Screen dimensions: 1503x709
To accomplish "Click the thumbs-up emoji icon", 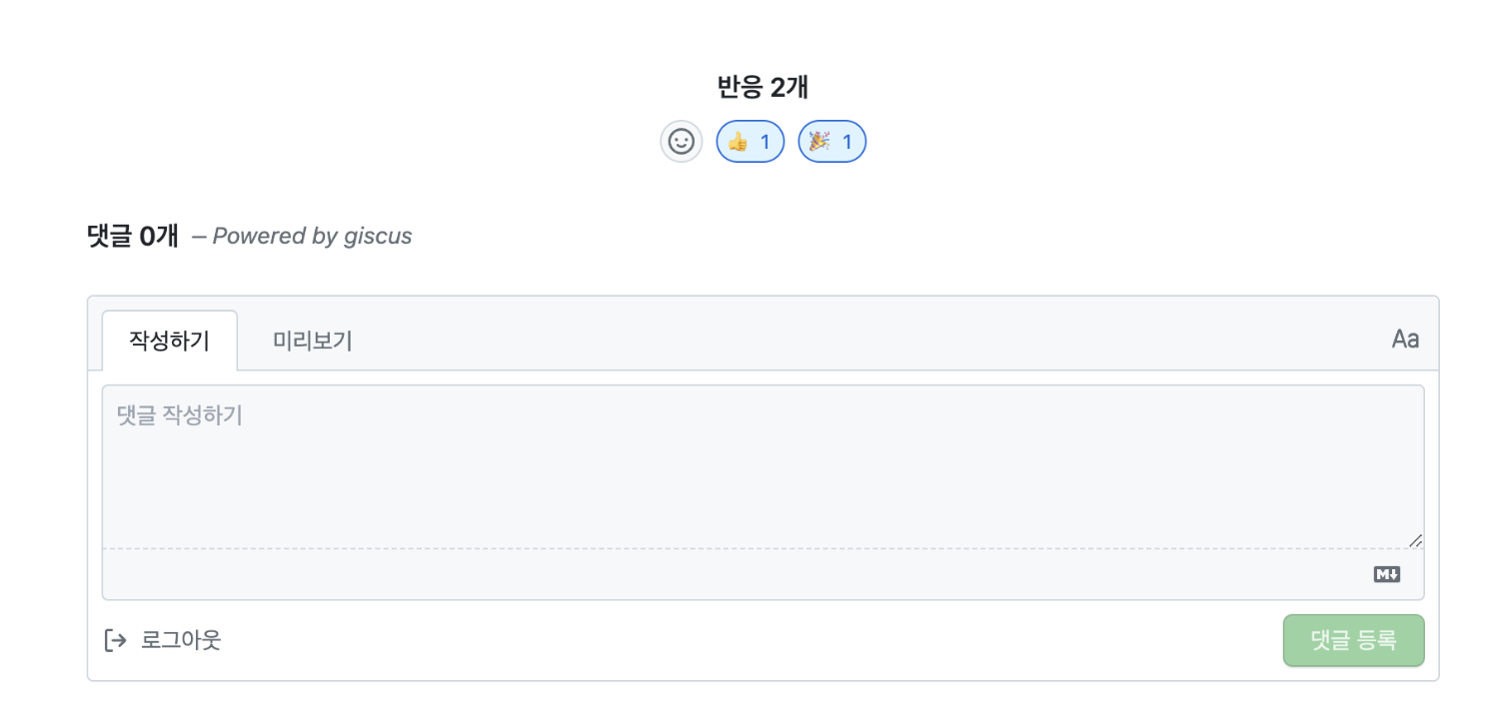I will 738,142.
